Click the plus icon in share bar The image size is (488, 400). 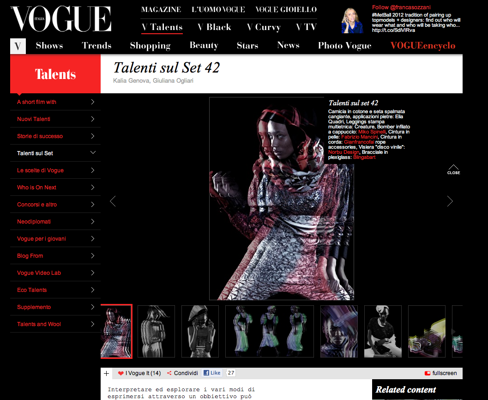(x=107, y=373)
